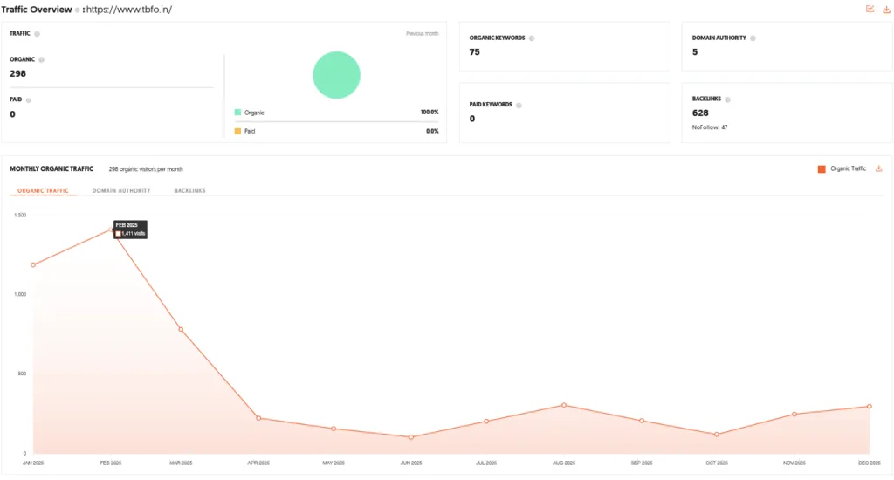This screenshot has width=894, height=480.
Task: Click the green Organic pie chart
Action: (x=336, y=75)
